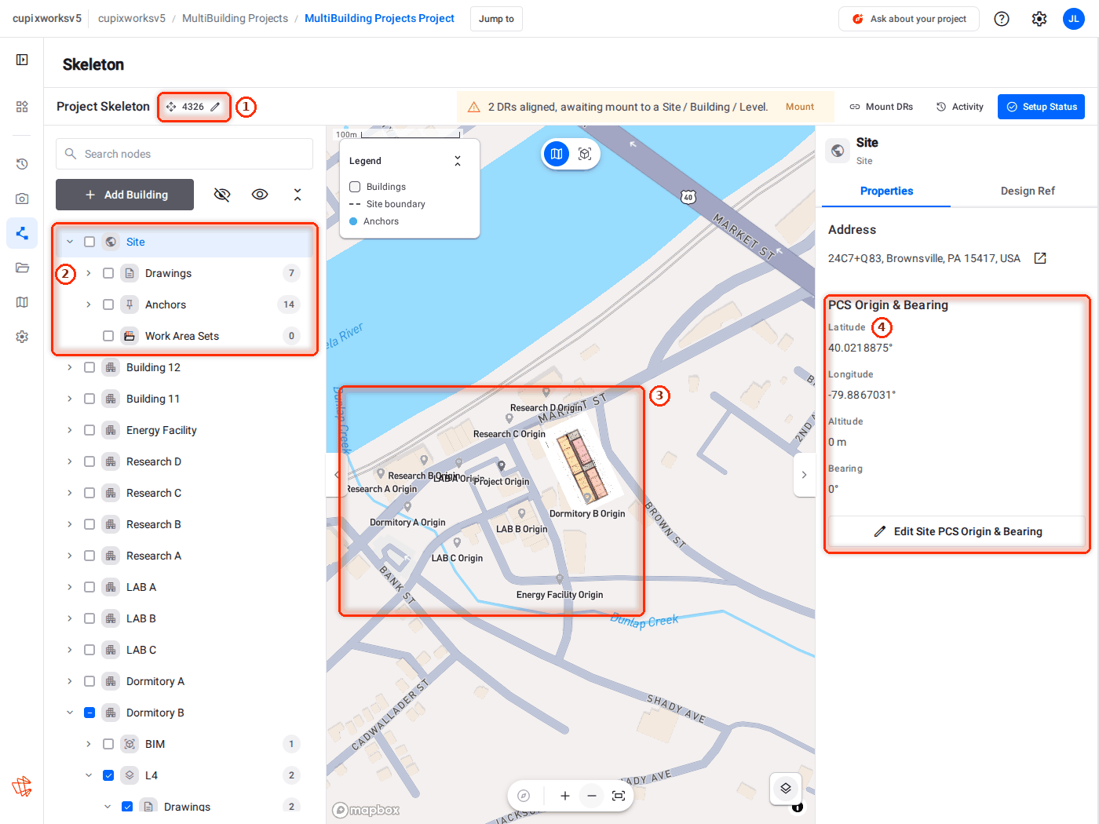Focus the Search nodes field
Image resolution: width=1099 pixels, height=824 pixels.
click(x=184, y=154)
